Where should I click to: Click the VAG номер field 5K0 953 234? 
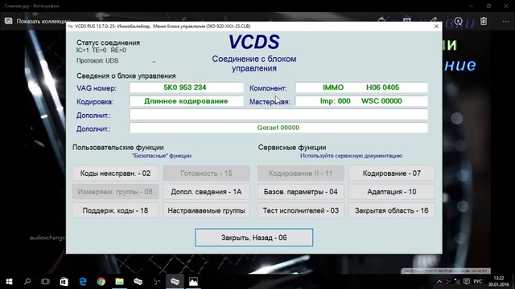pos(186,88)
